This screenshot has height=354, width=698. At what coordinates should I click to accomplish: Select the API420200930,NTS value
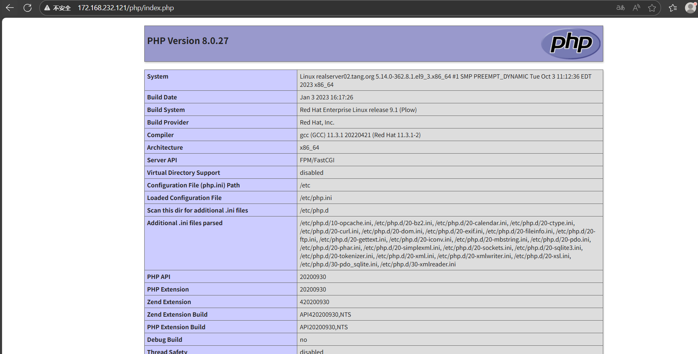click(x=326, y=315)
